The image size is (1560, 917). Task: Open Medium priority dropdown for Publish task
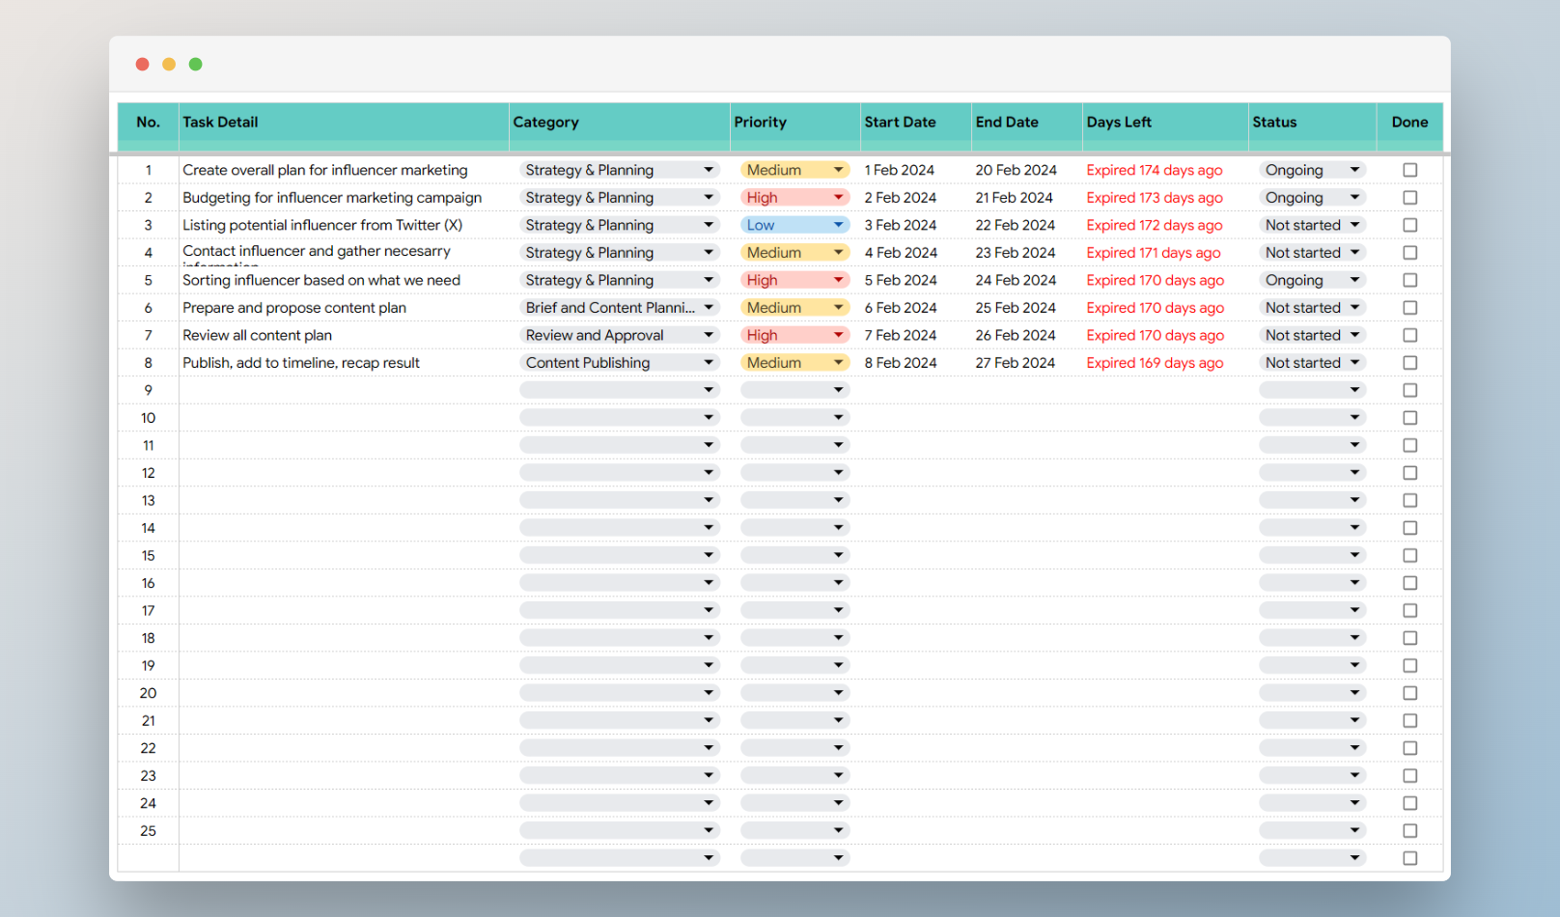[794, 363]
